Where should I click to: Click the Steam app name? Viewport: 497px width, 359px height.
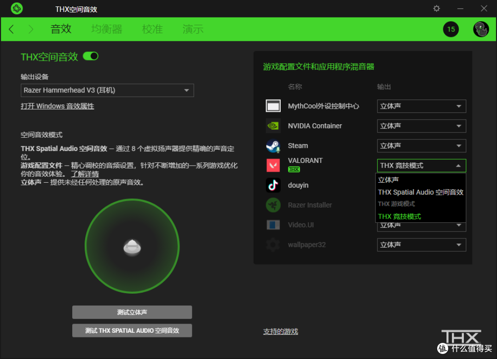(298, 145)
